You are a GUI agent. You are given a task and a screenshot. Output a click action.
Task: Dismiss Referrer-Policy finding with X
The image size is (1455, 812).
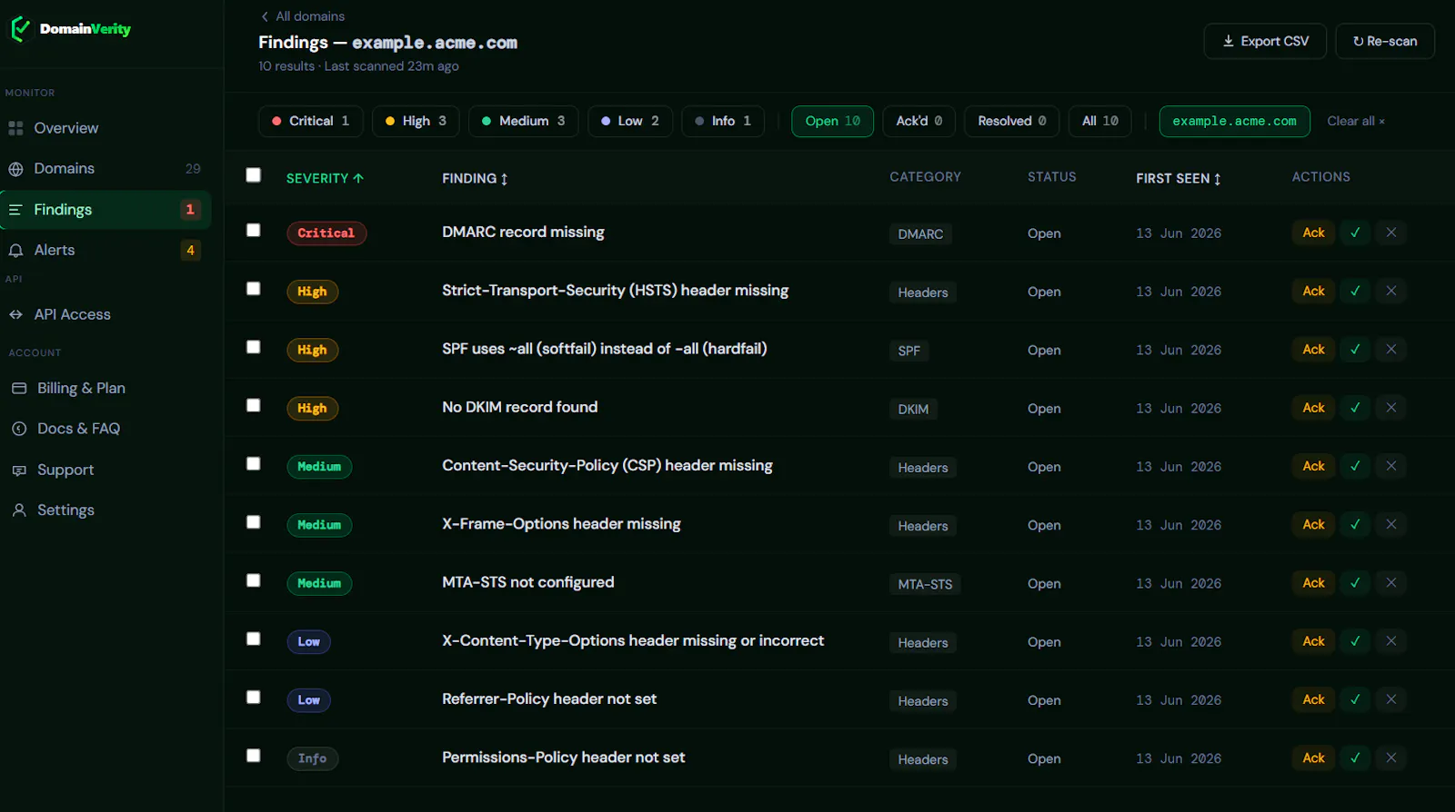pos(1391,699)
